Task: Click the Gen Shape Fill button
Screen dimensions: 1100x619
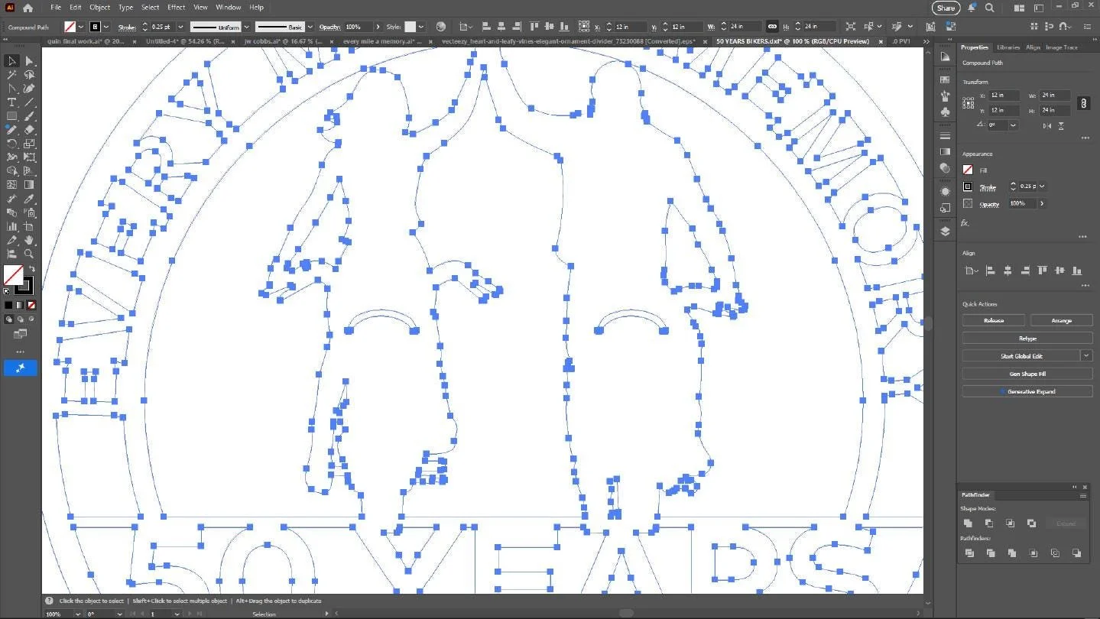Action: click(x=1027, y=374)
